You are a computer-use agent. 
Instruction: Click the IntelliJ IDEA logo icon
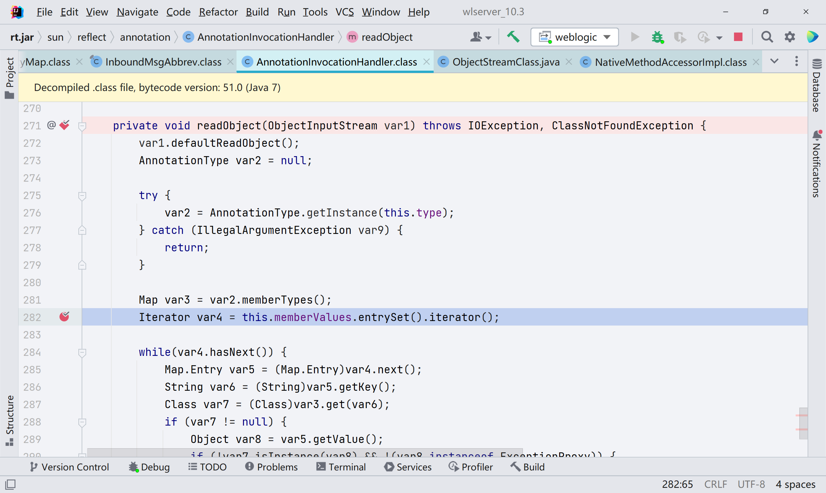[17, 12]
